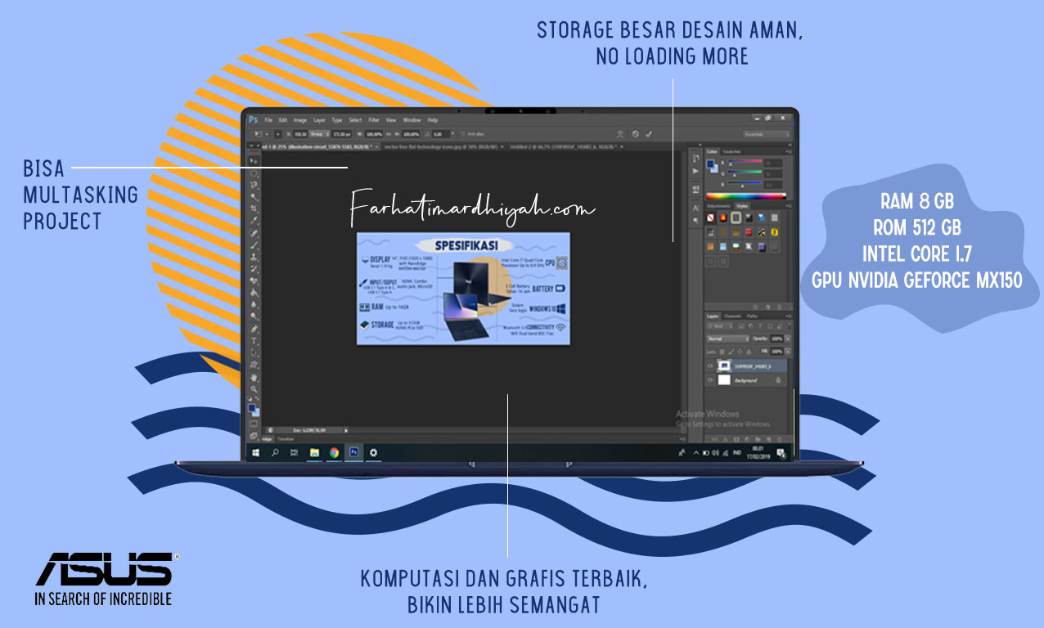Switch to the Swatches panel tab

point(730,151)
